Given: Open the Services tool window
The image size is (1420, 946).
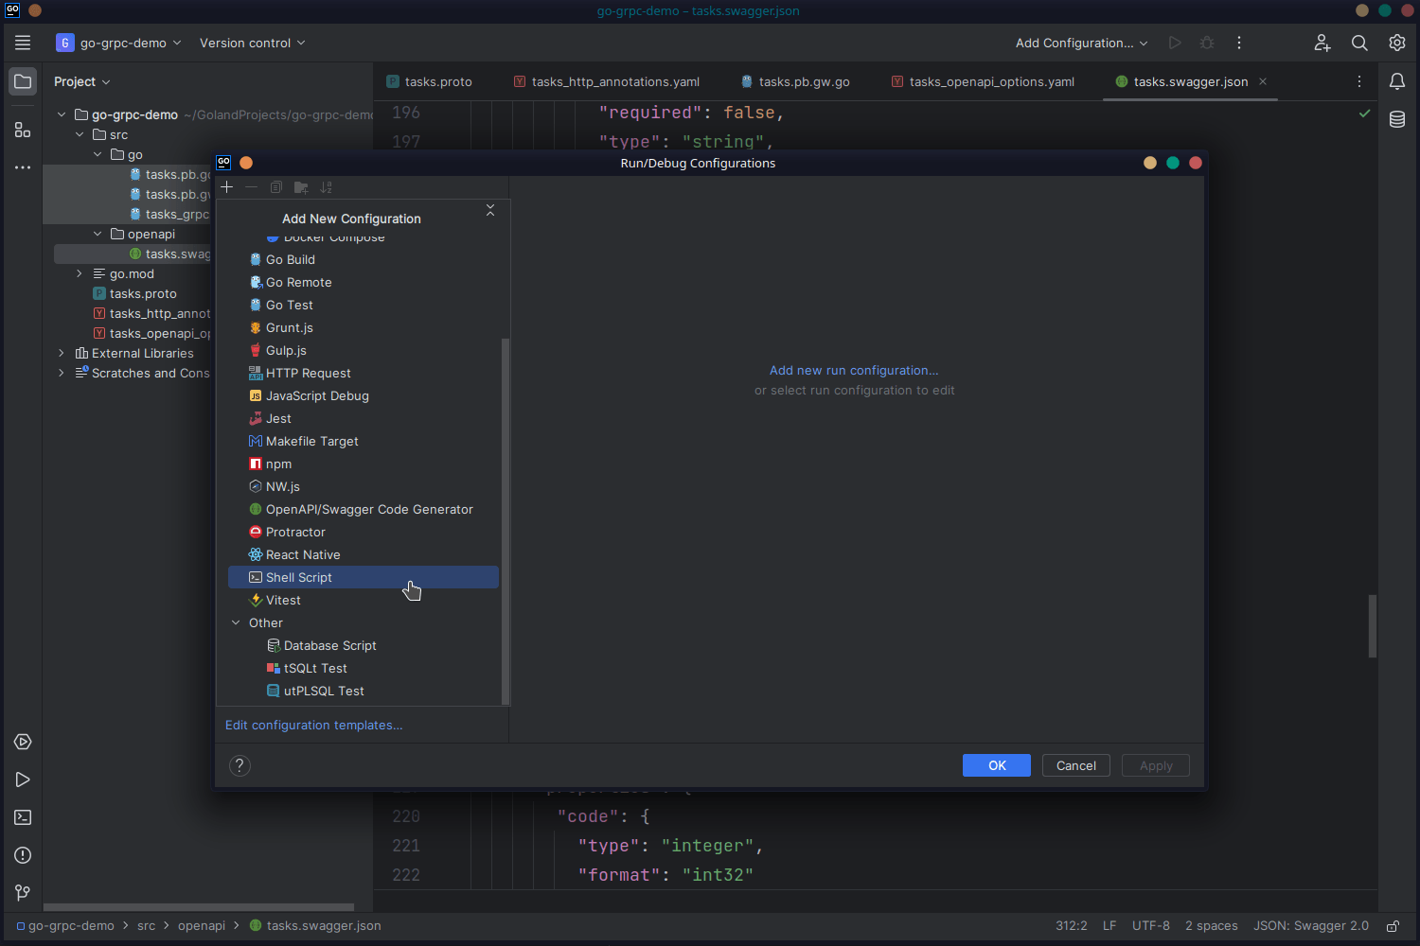Looking at the screenshot, I should click(x=23, y=742).
